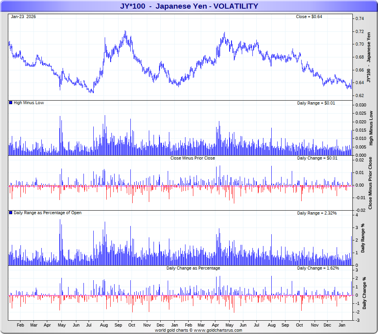Click the first 'Dec' label on the time axis

(x=160, y=325)
